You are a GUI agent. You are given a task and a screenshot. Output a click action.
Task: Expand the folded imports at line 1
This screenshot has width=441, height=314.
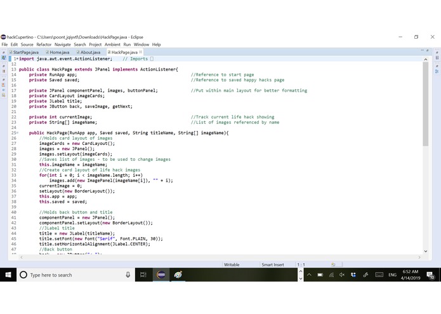tap(17, 59)
